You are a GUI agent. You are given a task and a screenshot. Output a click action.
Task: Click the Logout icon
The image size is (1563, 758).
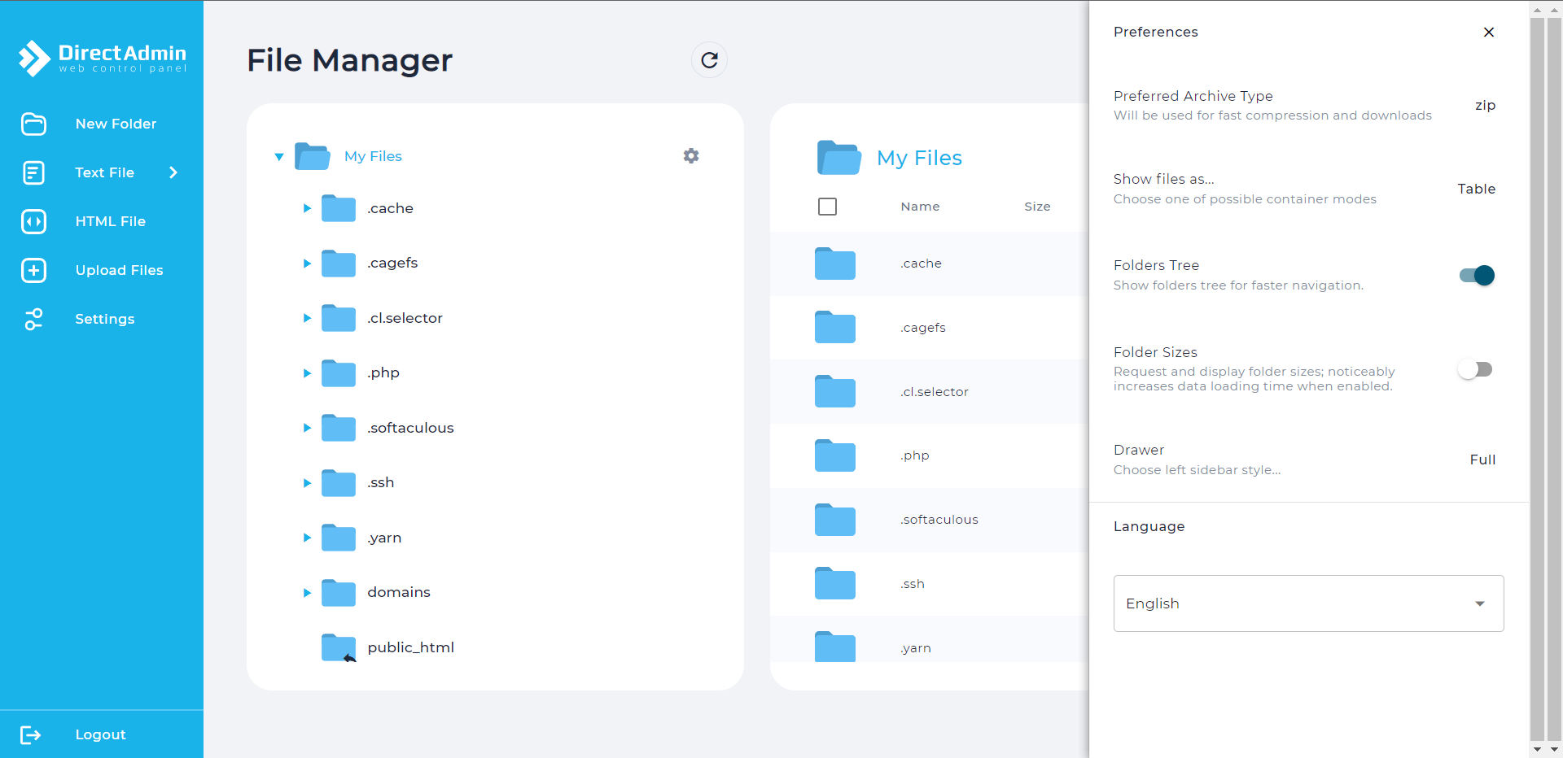coord(31,735)
